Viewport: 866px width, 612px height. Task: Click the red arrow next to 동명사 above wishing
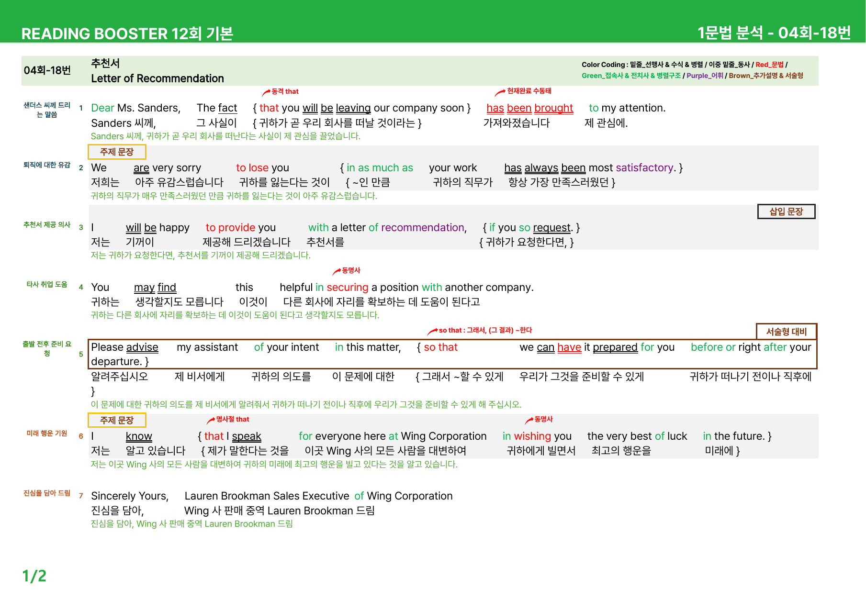[x=529, y=420]
